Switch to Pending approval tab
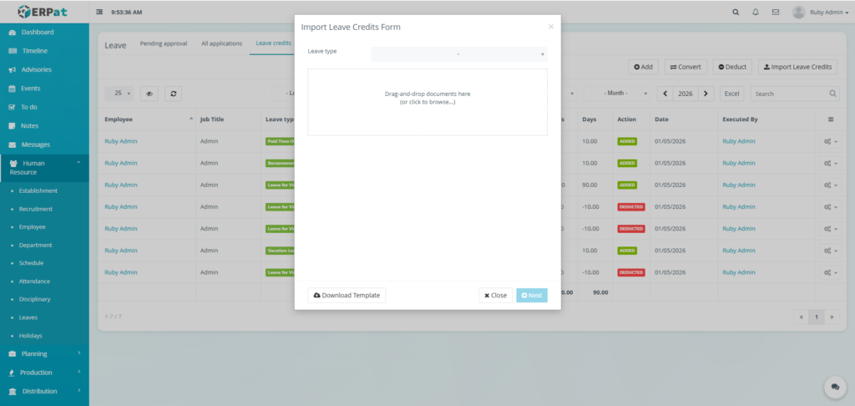The image size is (855, 406). (164, 43)
